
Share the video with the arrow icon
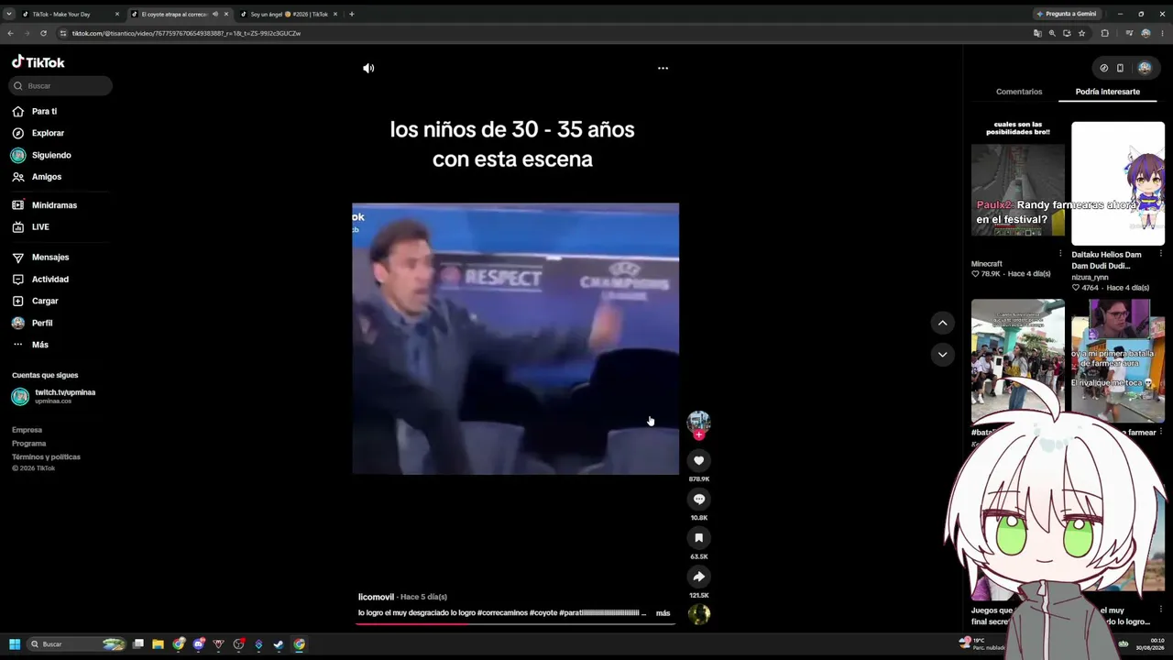point(698,577)
